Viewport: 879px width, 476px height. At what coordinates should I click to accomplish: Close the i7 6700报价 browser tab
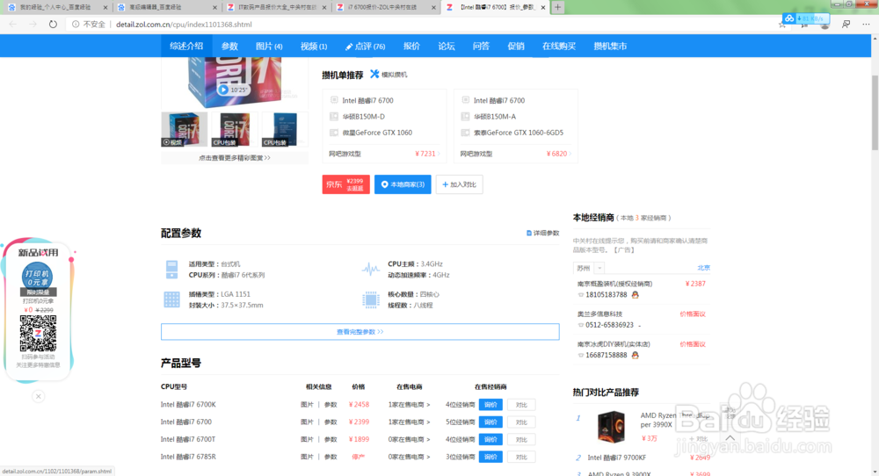click(x=433, y=7)
